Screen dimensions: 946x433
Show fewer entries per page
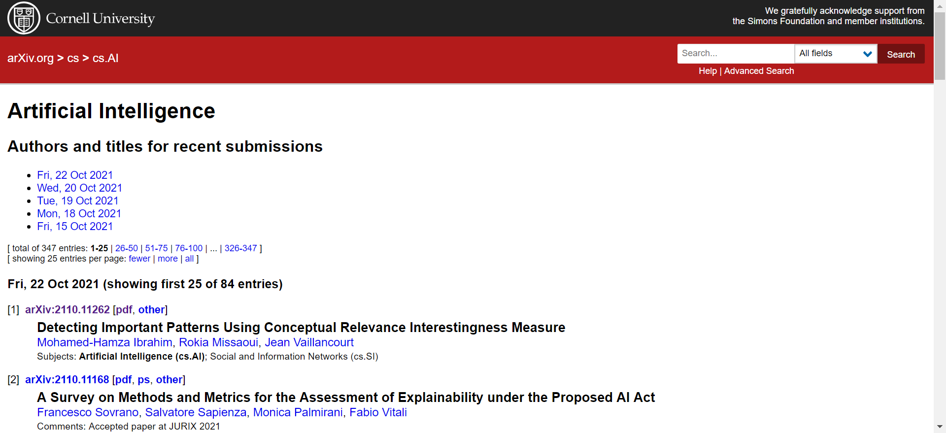[x=139, y=259]
